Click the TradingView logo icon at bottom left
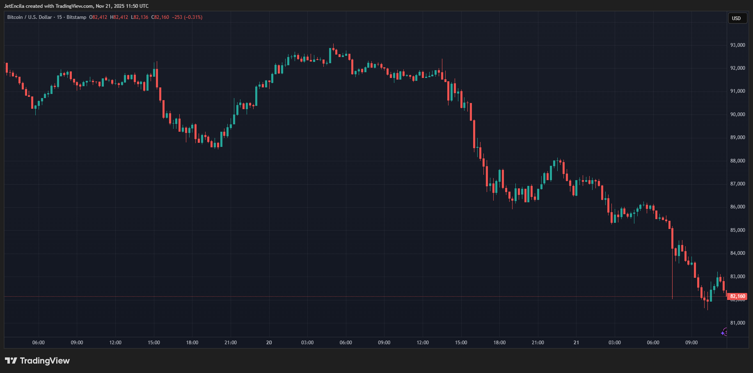The width and height of the screenshot is (753, 373). pos(11,361)
